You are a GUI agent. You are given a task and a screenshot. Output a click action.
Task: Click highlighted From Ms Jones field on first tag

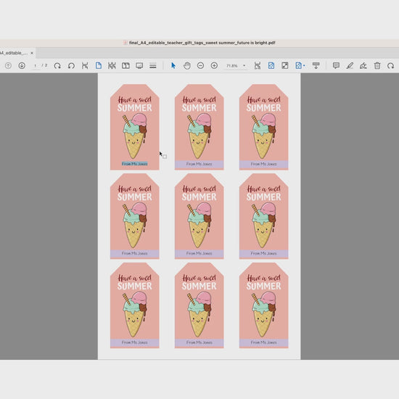click(135, 164)
